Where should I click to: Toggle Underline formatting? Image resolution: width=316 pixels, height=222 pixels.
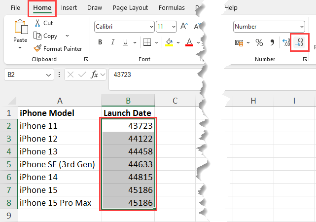pos(125,42)
